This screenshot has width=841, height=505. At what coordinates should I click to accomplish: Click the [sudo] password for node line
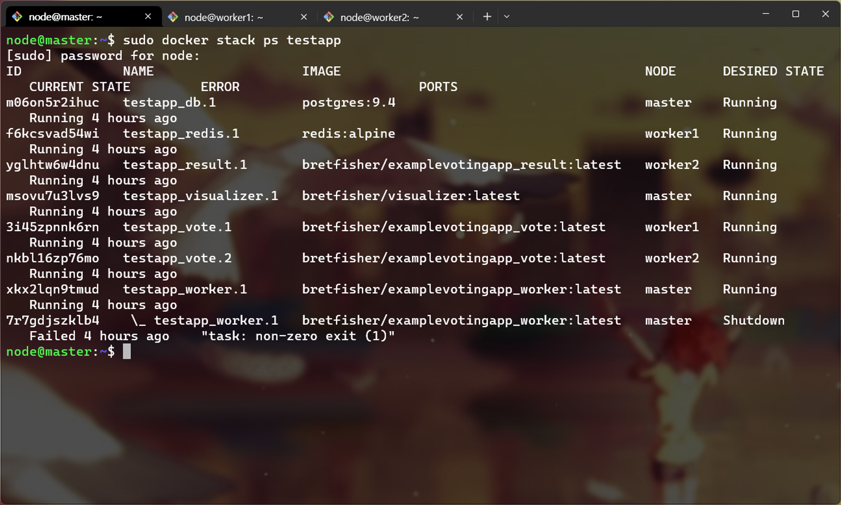[x=103, y=56]
